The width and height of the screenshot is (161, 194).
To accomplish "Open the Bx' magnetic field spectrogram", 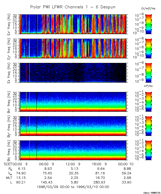I will [73, 102].
